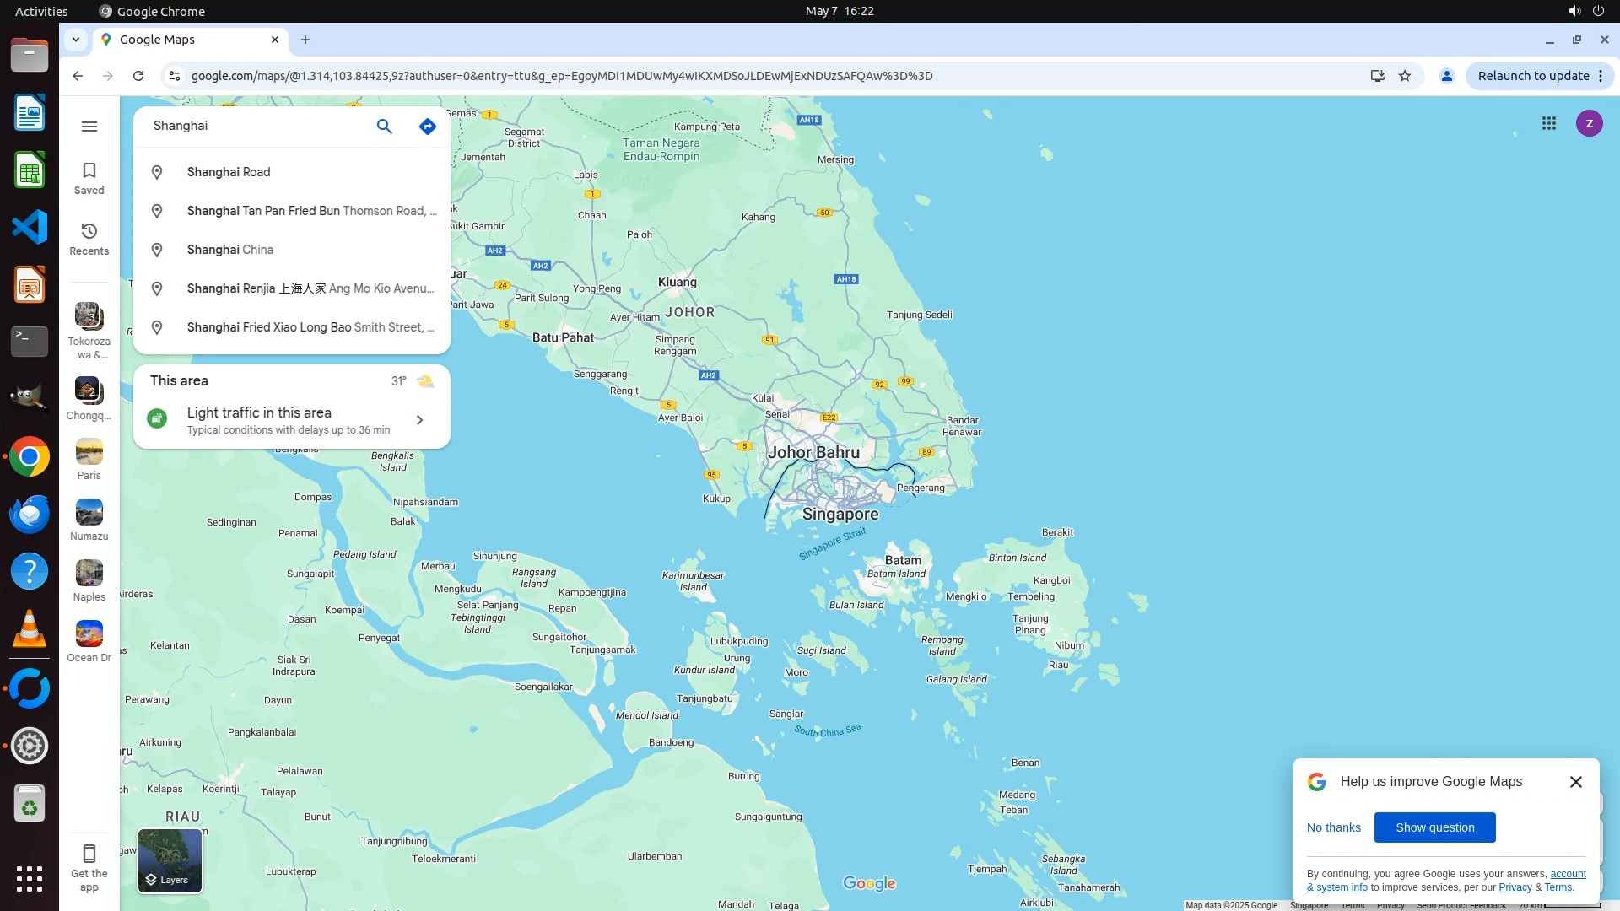Viewport: 1620px width, 911px height.
Task: Dismiss the Help us improve popup
Action: [x=1575, y=782]
